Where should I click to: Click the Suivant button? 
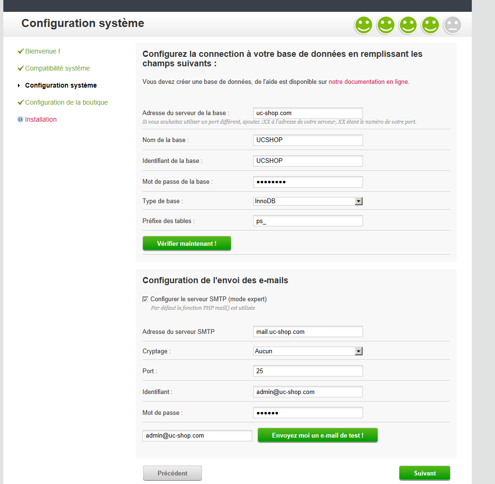tap(424, 473)
